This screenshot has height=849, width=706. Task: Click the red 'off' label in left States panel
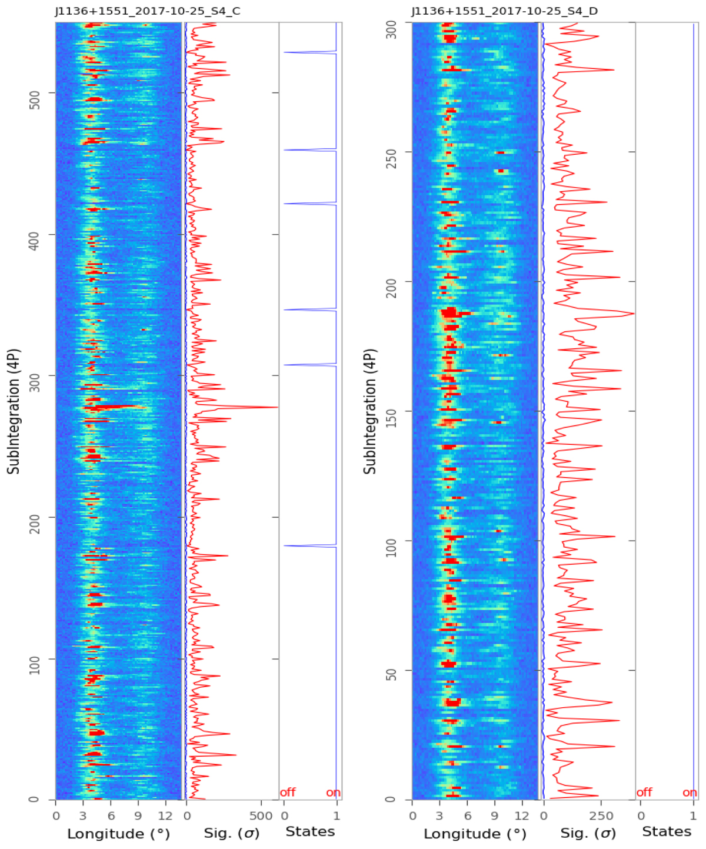click(x=288, y=793)
